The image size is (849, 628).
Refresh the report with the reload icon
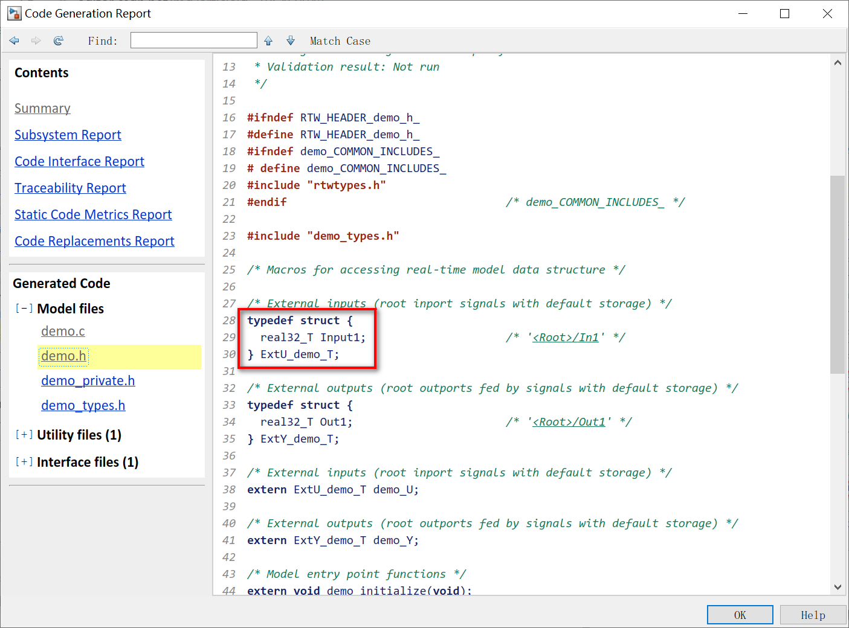point(59,40)
